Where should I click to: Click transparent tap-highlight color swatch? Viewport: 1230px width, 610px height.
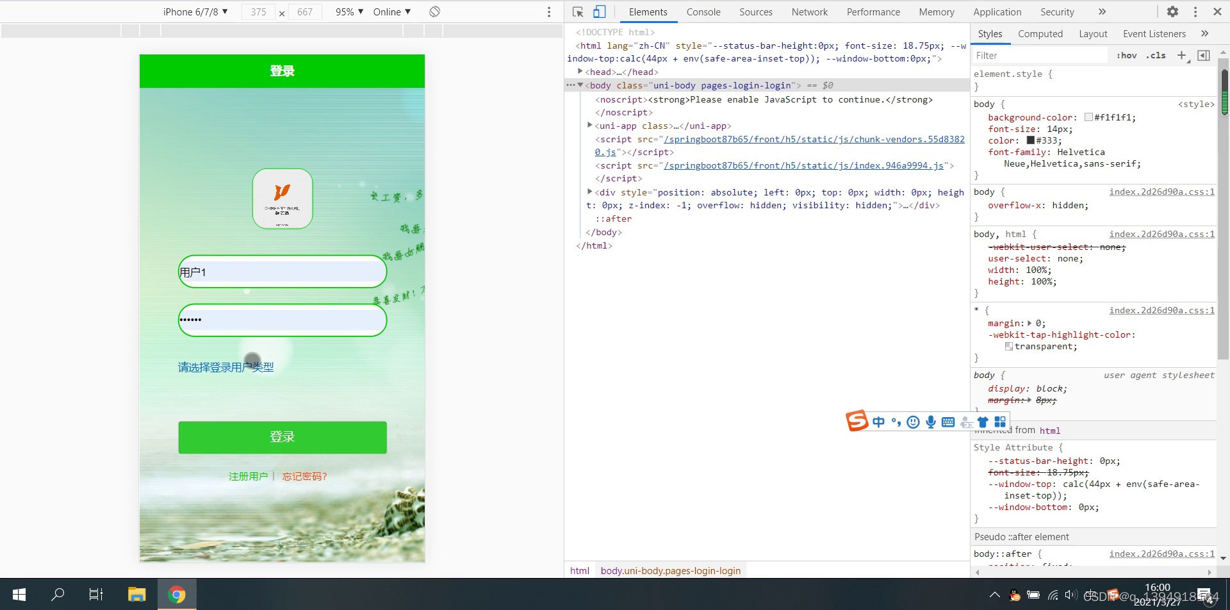pyautogui.click(x=1009, y=346)
